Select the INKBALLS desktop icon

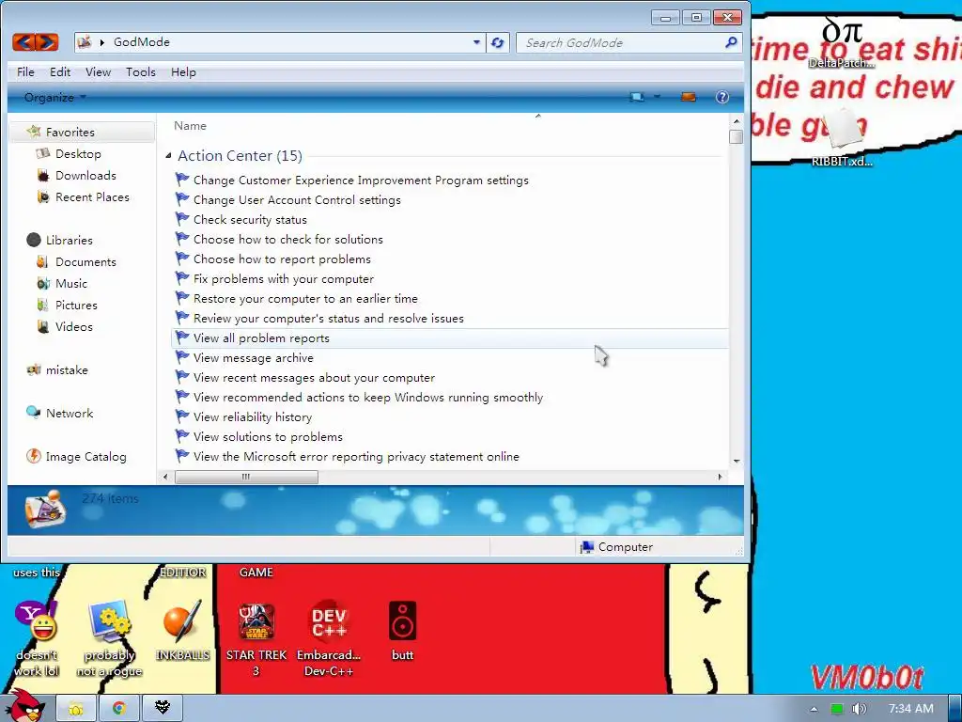(x=182, y=631)
